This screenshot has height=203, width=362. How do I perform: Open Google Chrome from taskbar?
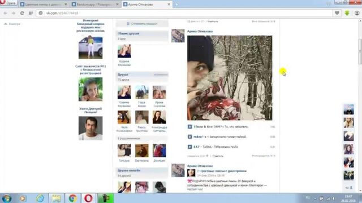point(73,198)
